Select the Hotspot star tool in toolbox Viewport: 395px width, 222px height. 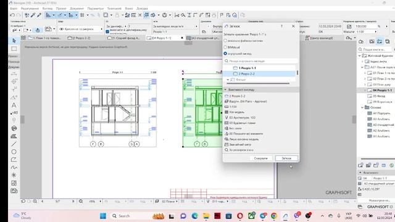14,175
